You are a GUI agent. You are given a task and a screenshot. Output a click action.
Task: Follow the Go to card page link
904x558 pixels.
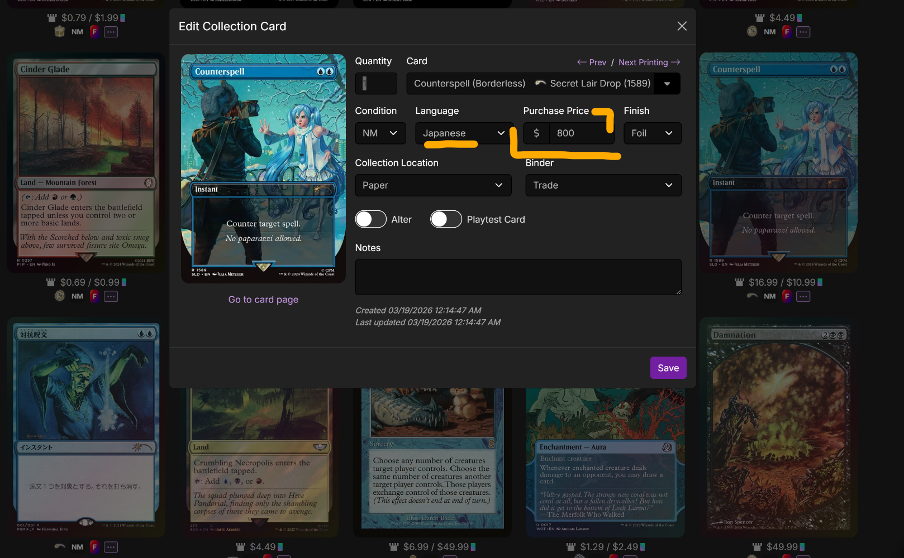tap(263, 300)
